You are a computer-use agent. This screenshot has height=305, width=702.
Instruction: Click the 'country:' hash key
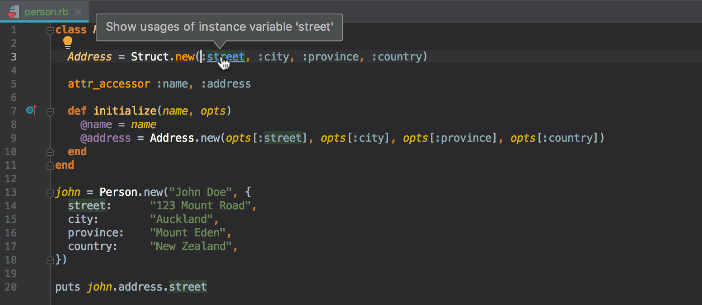click(93, 246)
